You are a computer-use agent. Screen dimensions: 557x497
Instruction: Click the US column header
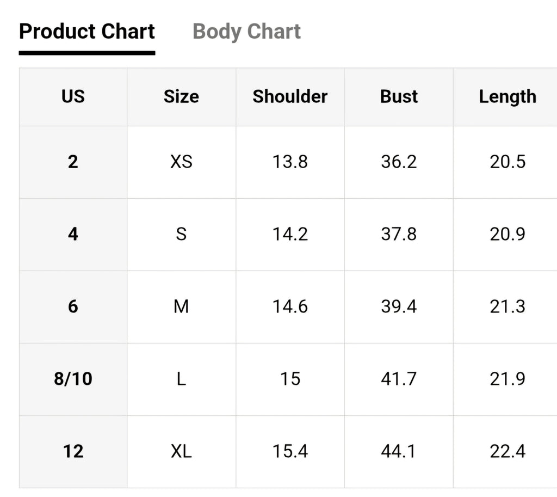[73, 96]
